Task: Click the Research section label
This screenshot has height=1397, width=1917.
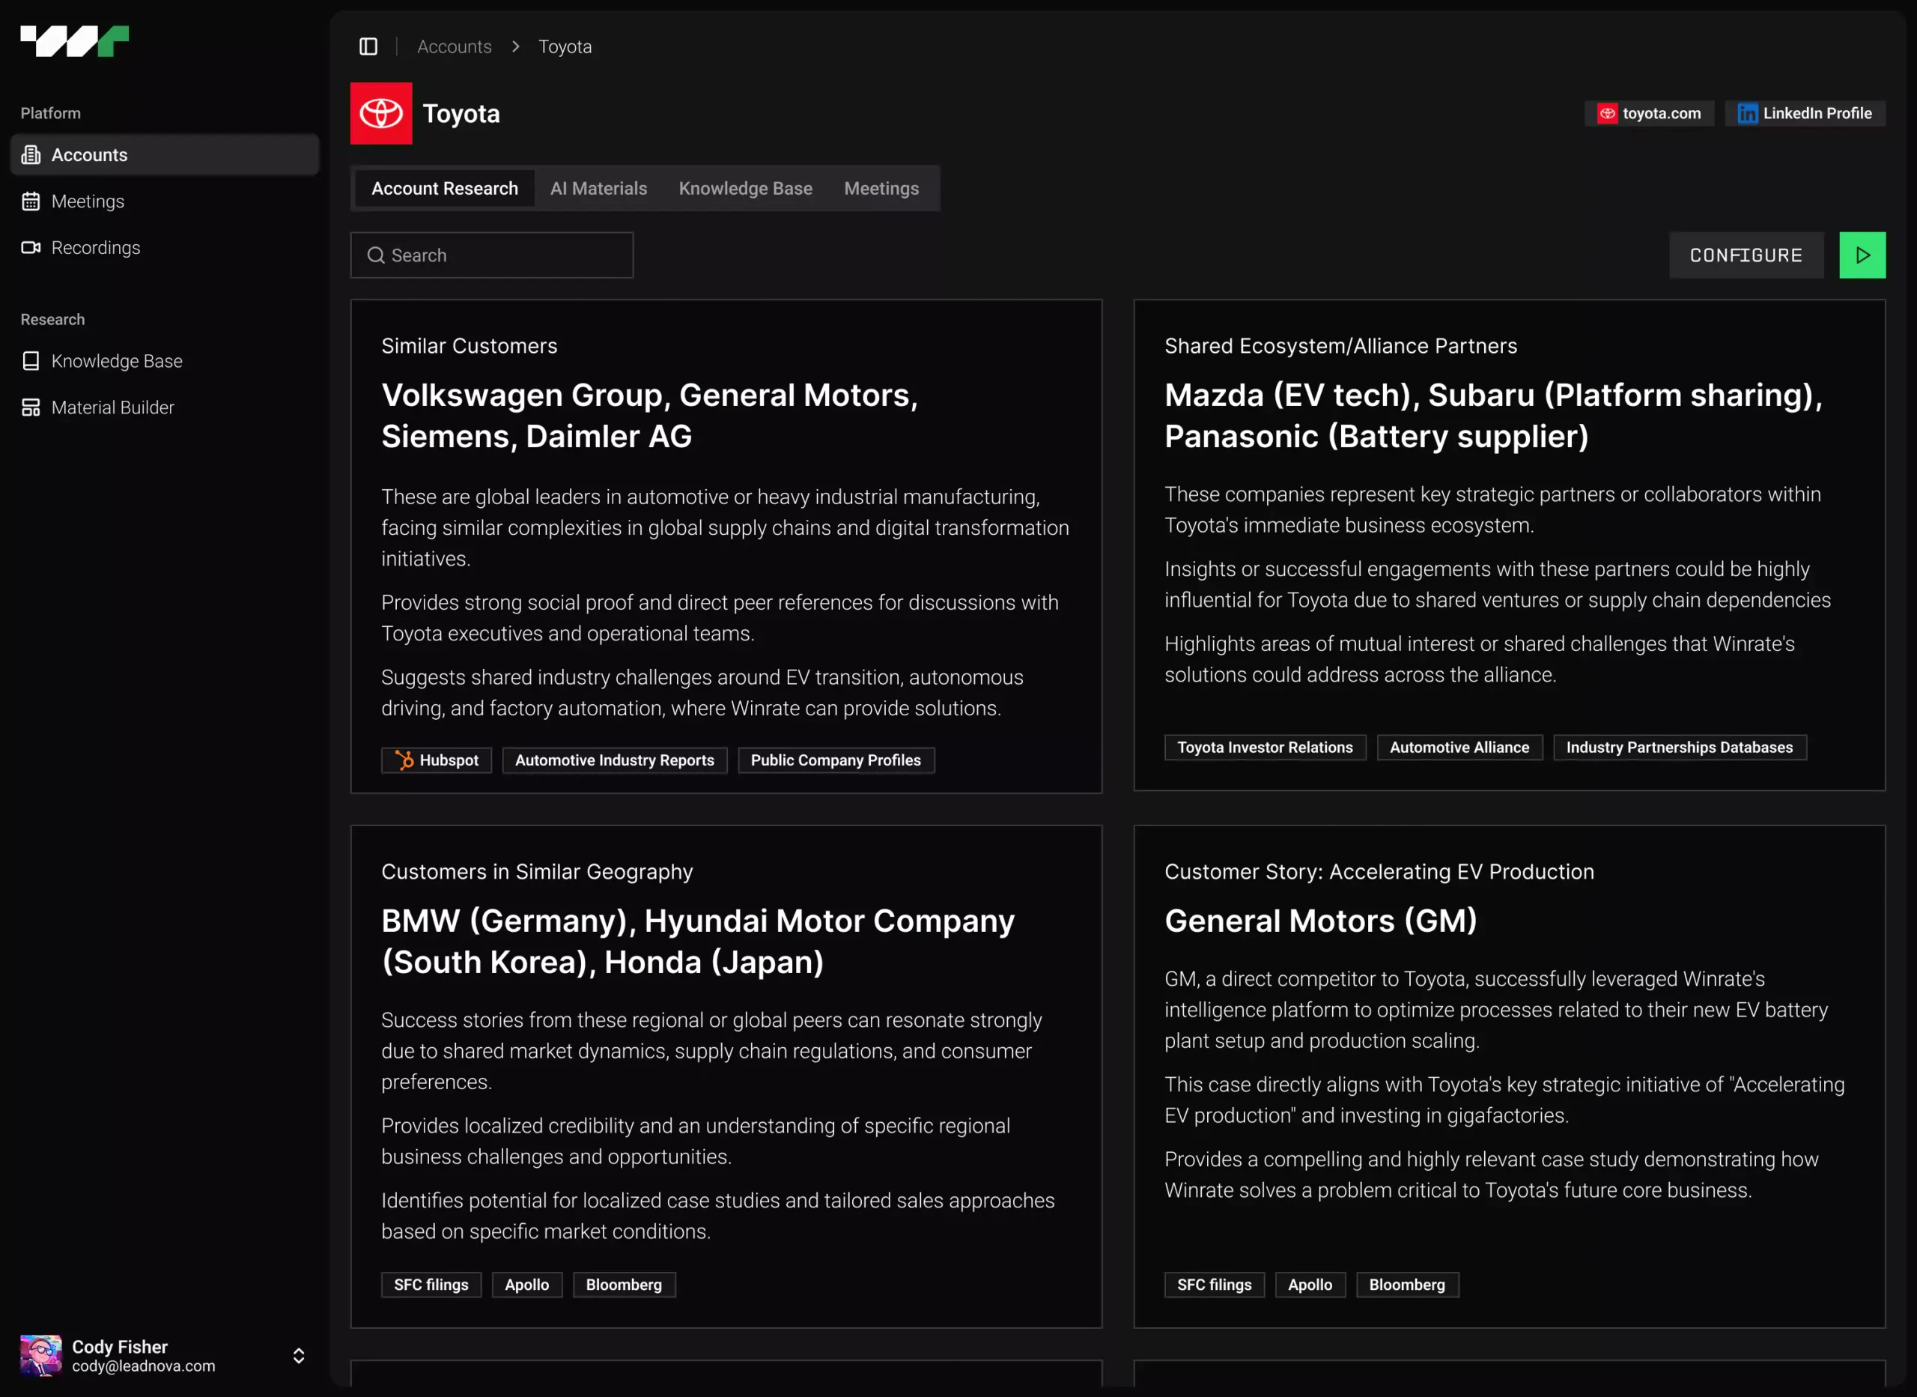Action: tap(52, 320)
